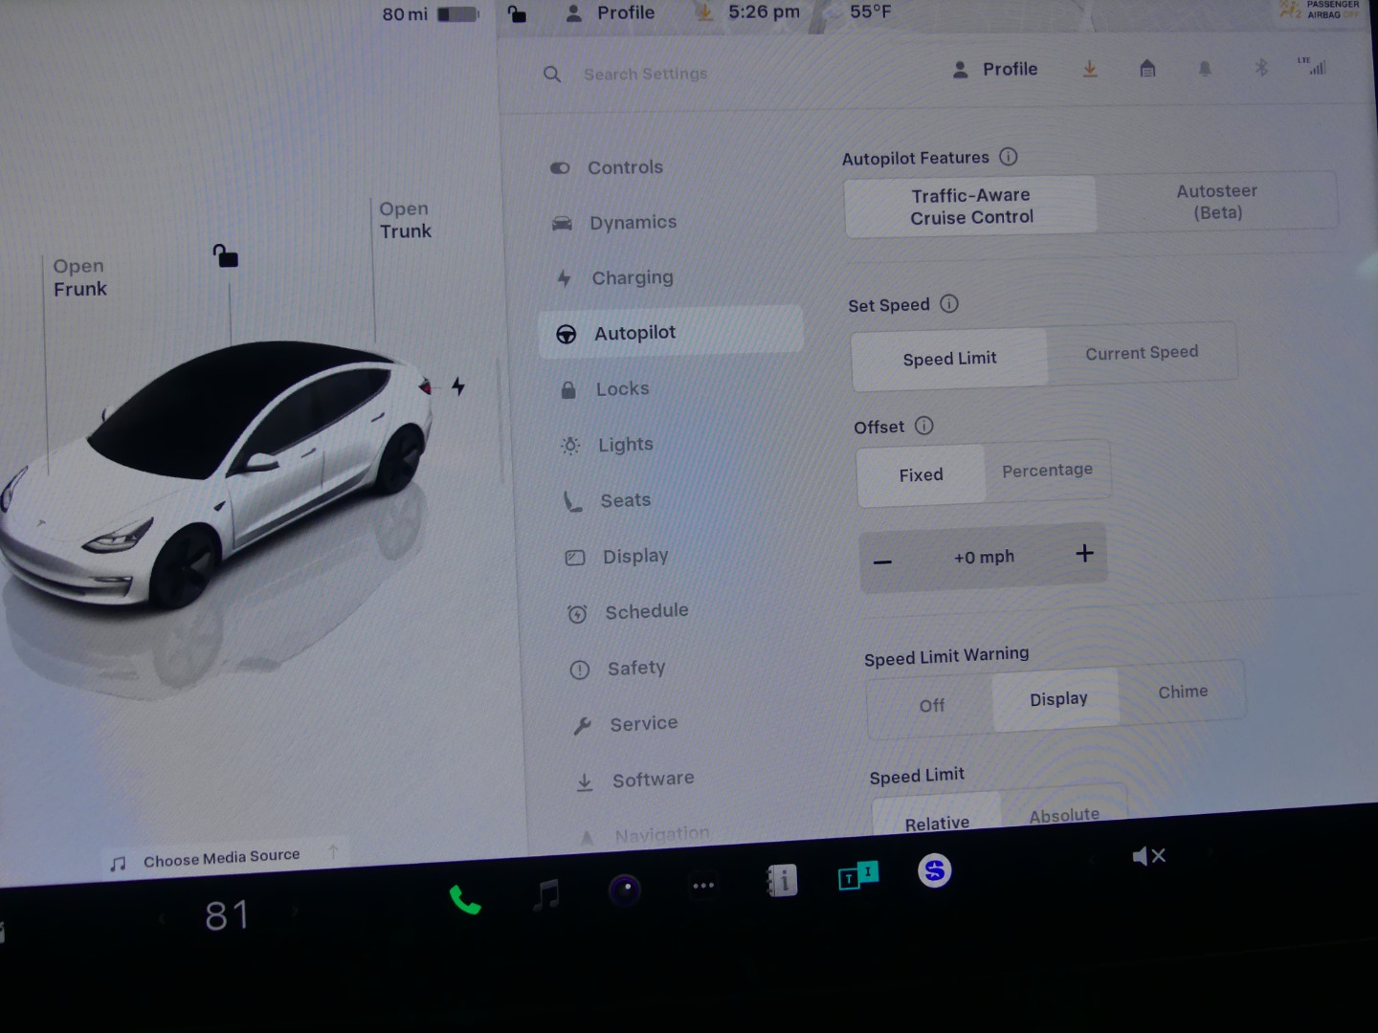Viewport: 1378px width, 1033px height.
Task: Expand the Choose Media Source panel
Action: tap(222, 858)
